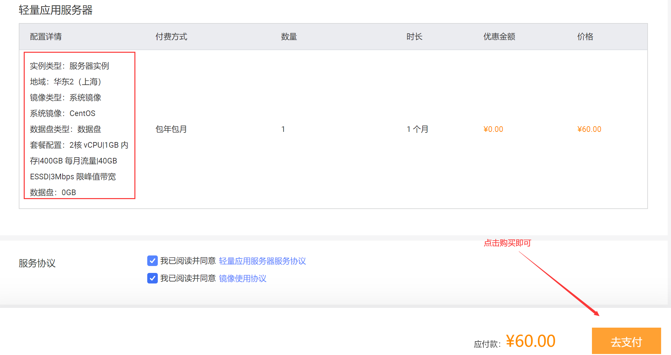Viewport: 671px width, 355px height.
Task: Click the ¥60.00 price in the table
Action: click(589, 129)
